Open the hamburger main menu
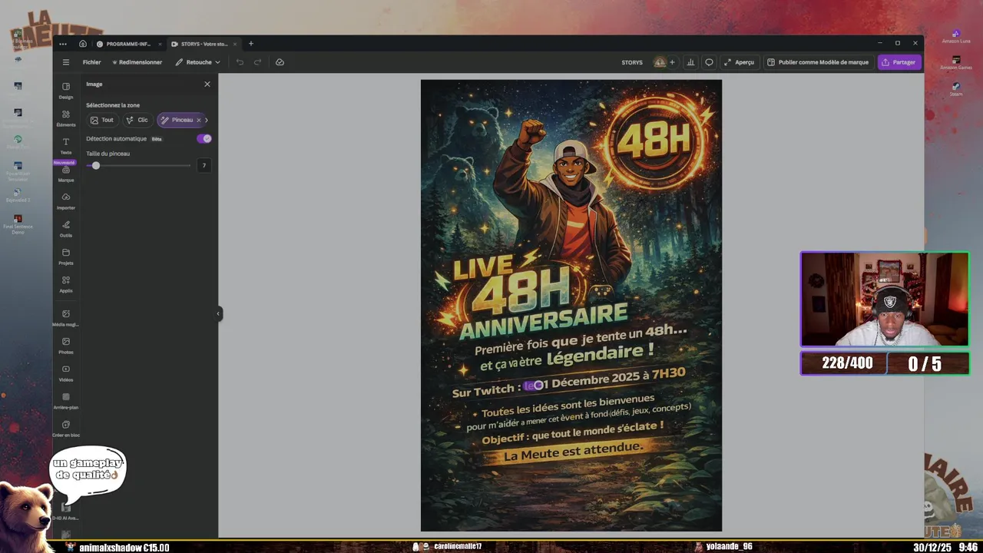Viewport: 983px width, 553px height. pos(65,62)
